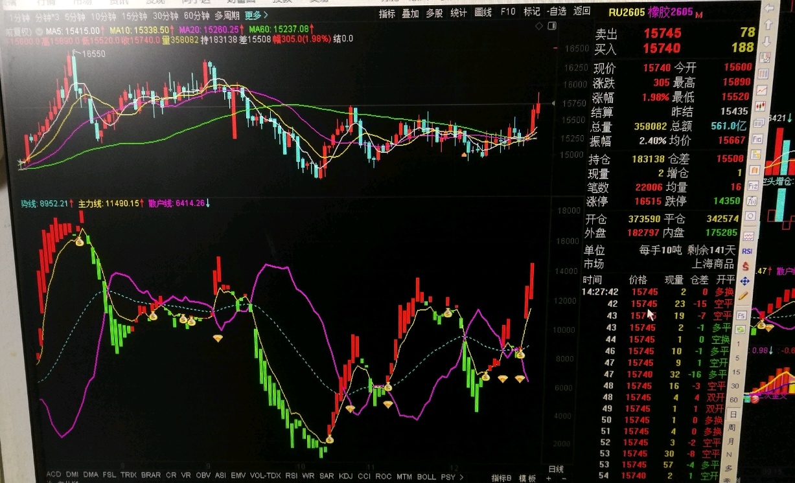The image size is (795, 483).
Task: Open the F10 company info button
Action: (508, 12)
